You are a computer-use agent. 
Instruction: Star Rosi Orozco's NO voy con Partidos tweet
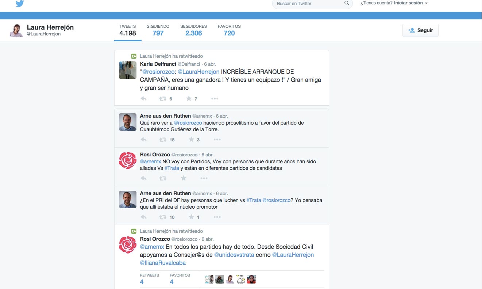click(x=184, y=178)
